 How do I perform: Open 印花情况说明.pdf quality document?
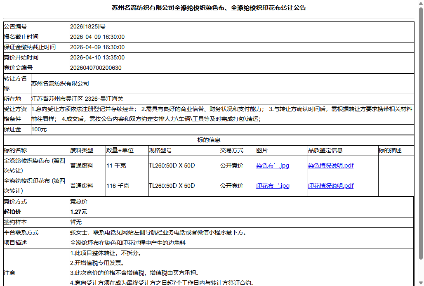click(x=331, y=186)
